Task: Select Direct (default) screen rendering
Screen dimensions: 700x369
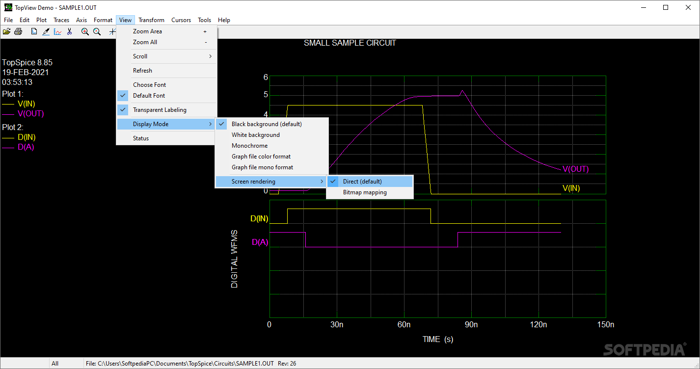Action: [x=370, y=182]
